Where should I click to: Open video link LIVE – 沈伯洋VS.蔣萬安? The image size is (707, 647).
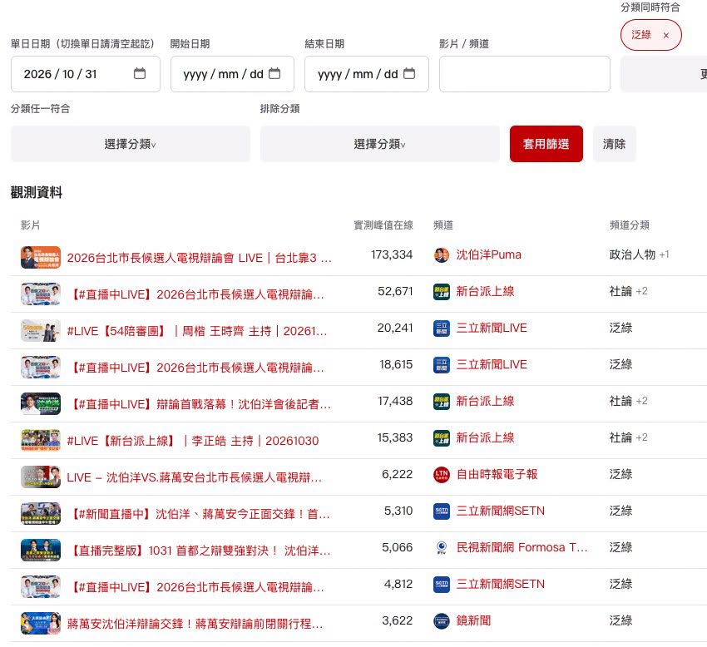tap(195, 477)
